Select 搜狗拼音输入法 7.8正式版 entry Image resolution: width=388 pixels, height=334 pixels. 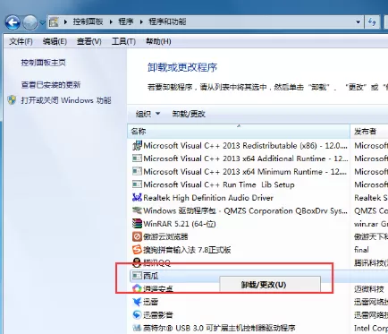[x=187, y=250]
